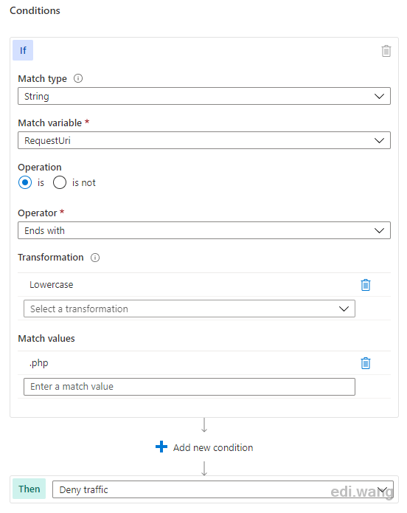Image resolution: width=407 pixels, height=513 pixels.
Task: Click the Conditions heading
Action: [35, 10]
